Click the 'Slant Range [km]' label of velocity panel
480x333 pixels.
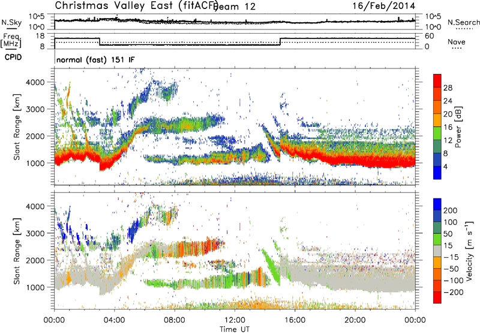click(x=17, y=251)
